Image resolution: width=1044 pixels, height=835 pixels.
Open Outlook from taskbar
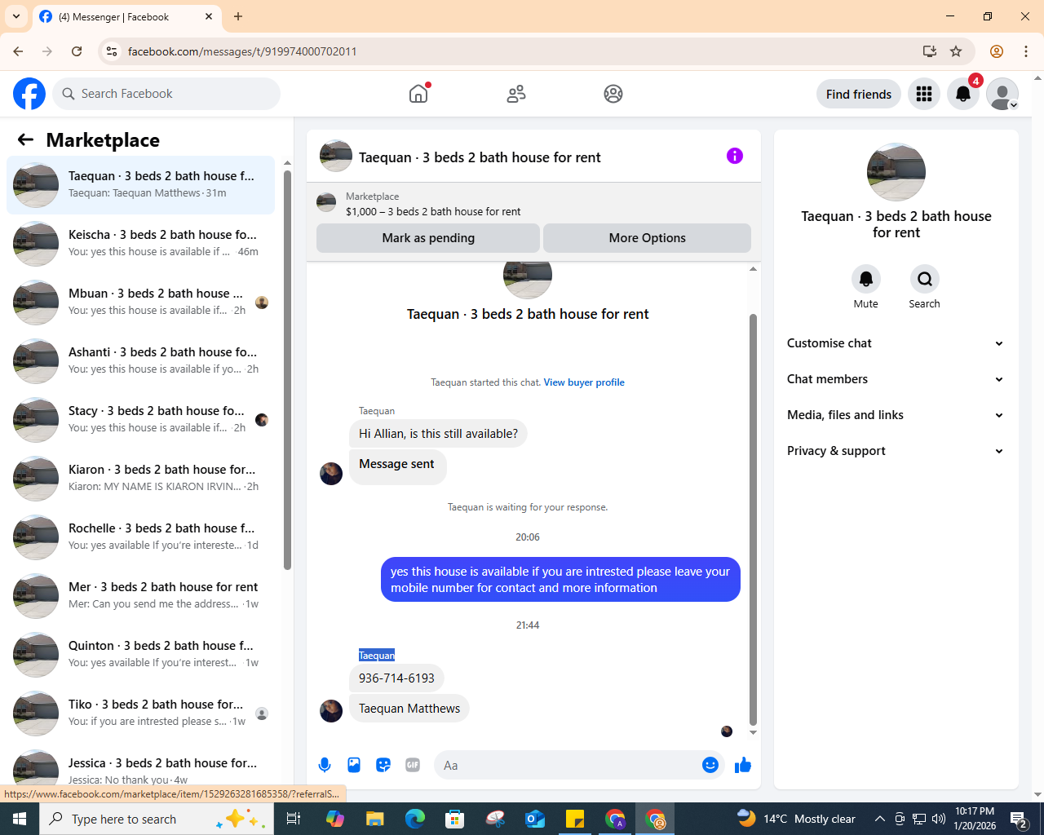535,819
